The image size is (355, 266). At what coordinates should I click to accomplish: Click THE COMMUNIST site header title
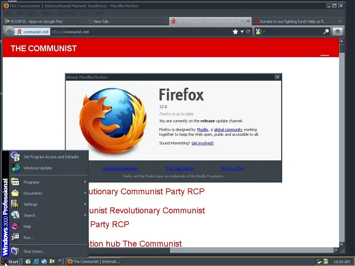point(44,48)
